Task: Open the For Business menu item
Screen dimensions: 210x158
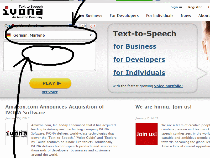Action: tap(90, 16)
